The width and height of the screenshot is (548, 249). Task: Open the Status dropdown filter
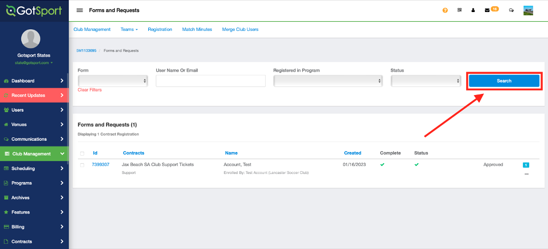(x=425, y=81)
